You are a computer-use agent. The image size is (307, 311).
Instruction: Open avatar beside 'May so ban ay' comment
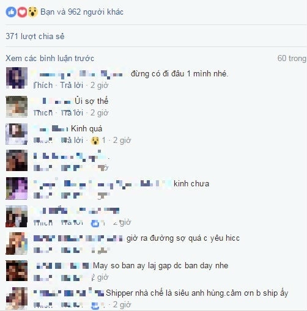pyautogui.click(x=17, y=271)
